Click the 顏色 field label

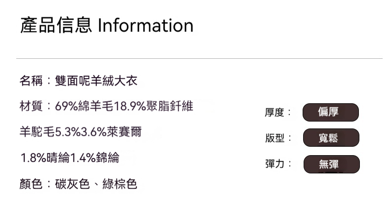click(x=32, y=185)
